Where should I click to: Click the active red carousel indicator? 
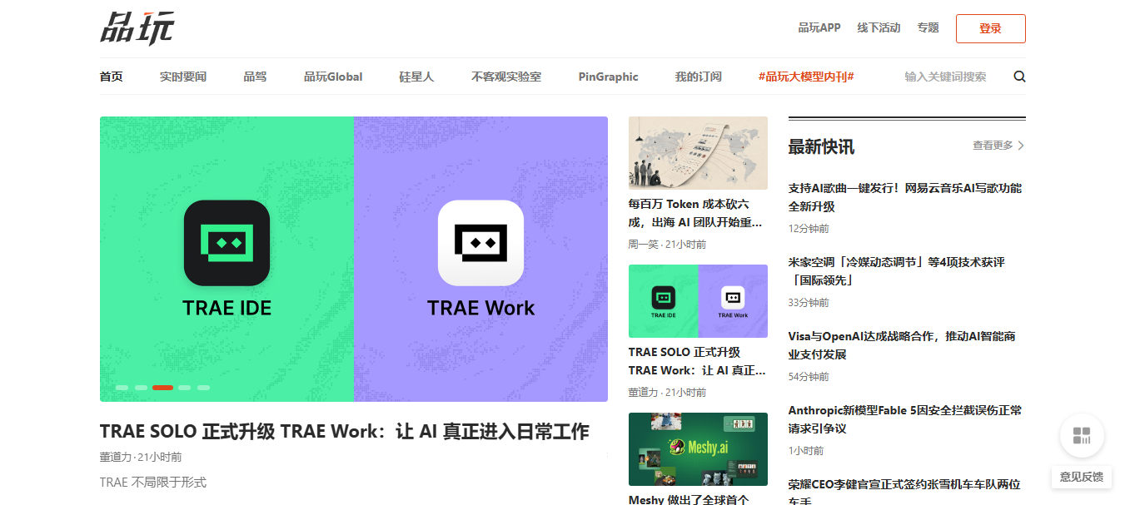[x=163, y=388]
